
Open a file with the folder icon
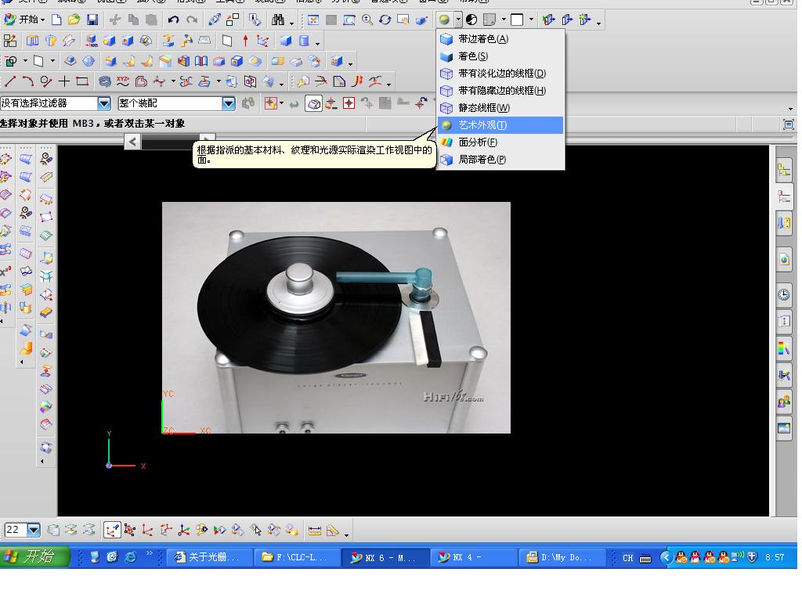coord(74,20)
